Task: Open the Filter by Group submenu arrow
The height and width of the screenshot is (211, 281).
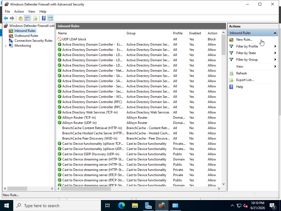Action: (x=275, y=60)
